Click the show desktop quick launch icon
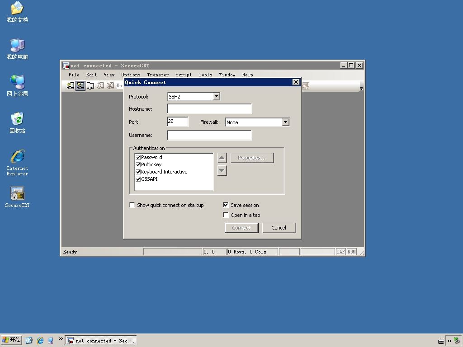Image resolution: width=463 pixels, height=347 pixels. pyautogui.click(x=51, y=341)
